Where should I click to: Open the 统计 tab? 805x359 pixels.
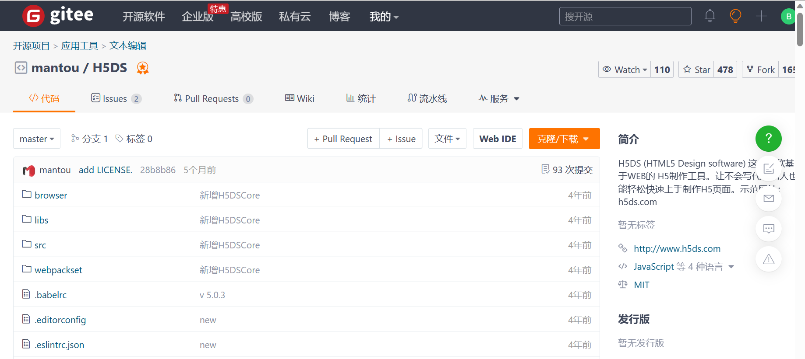coord(361,98)
